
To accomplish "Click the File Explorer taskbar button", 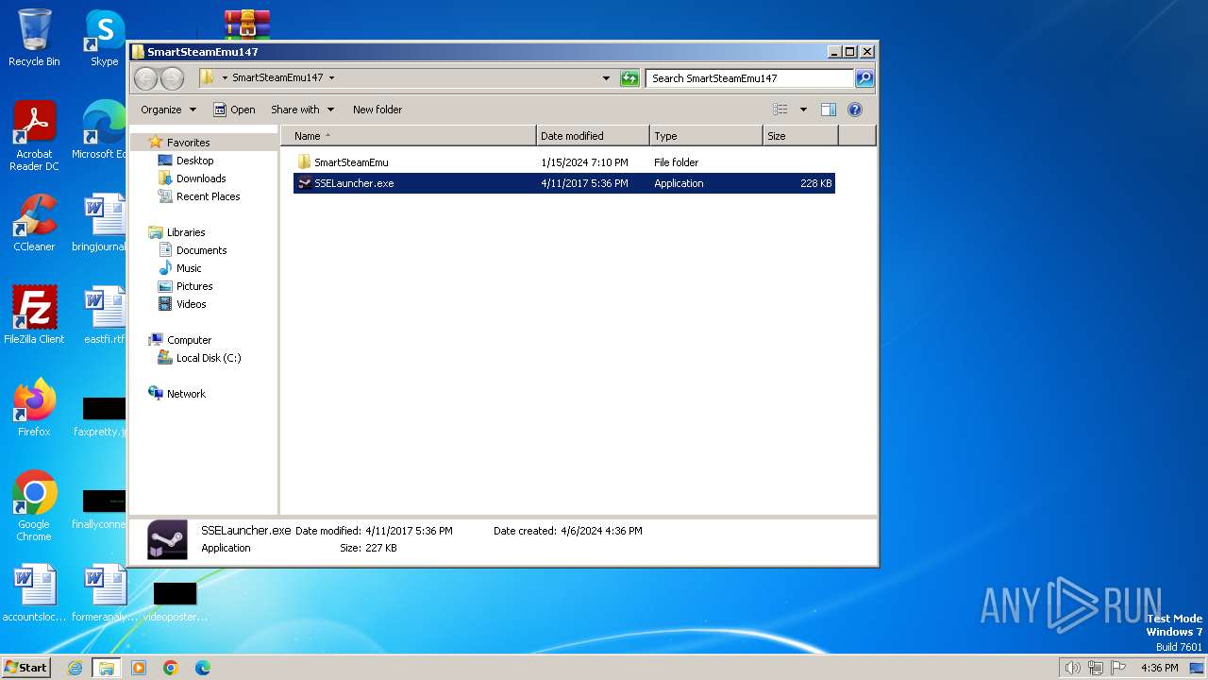I will [107, 668].
